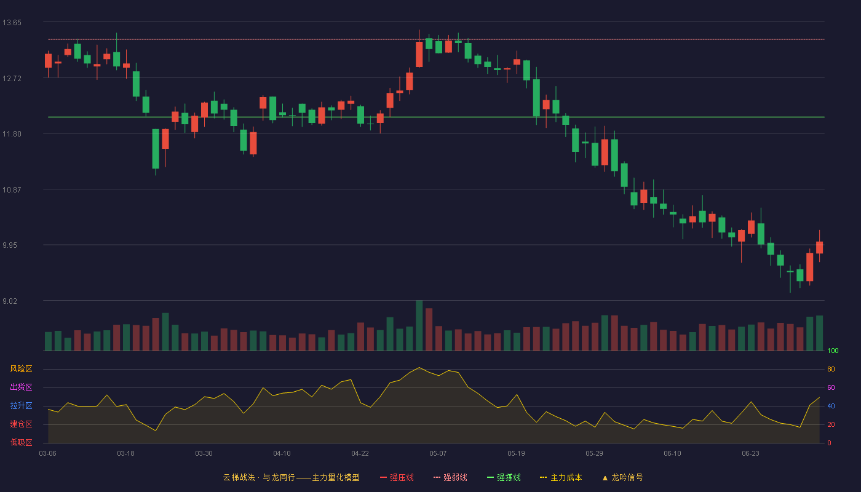The width and height of the screenshot is (861, 492).
Task: Click the 06-10 date label
Action: 672,453
